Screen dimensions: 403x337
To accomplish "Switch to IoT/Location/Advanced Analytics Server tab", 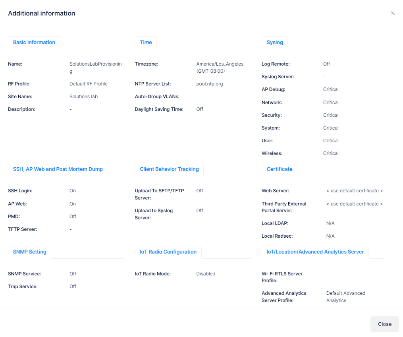I will (315, 252).
